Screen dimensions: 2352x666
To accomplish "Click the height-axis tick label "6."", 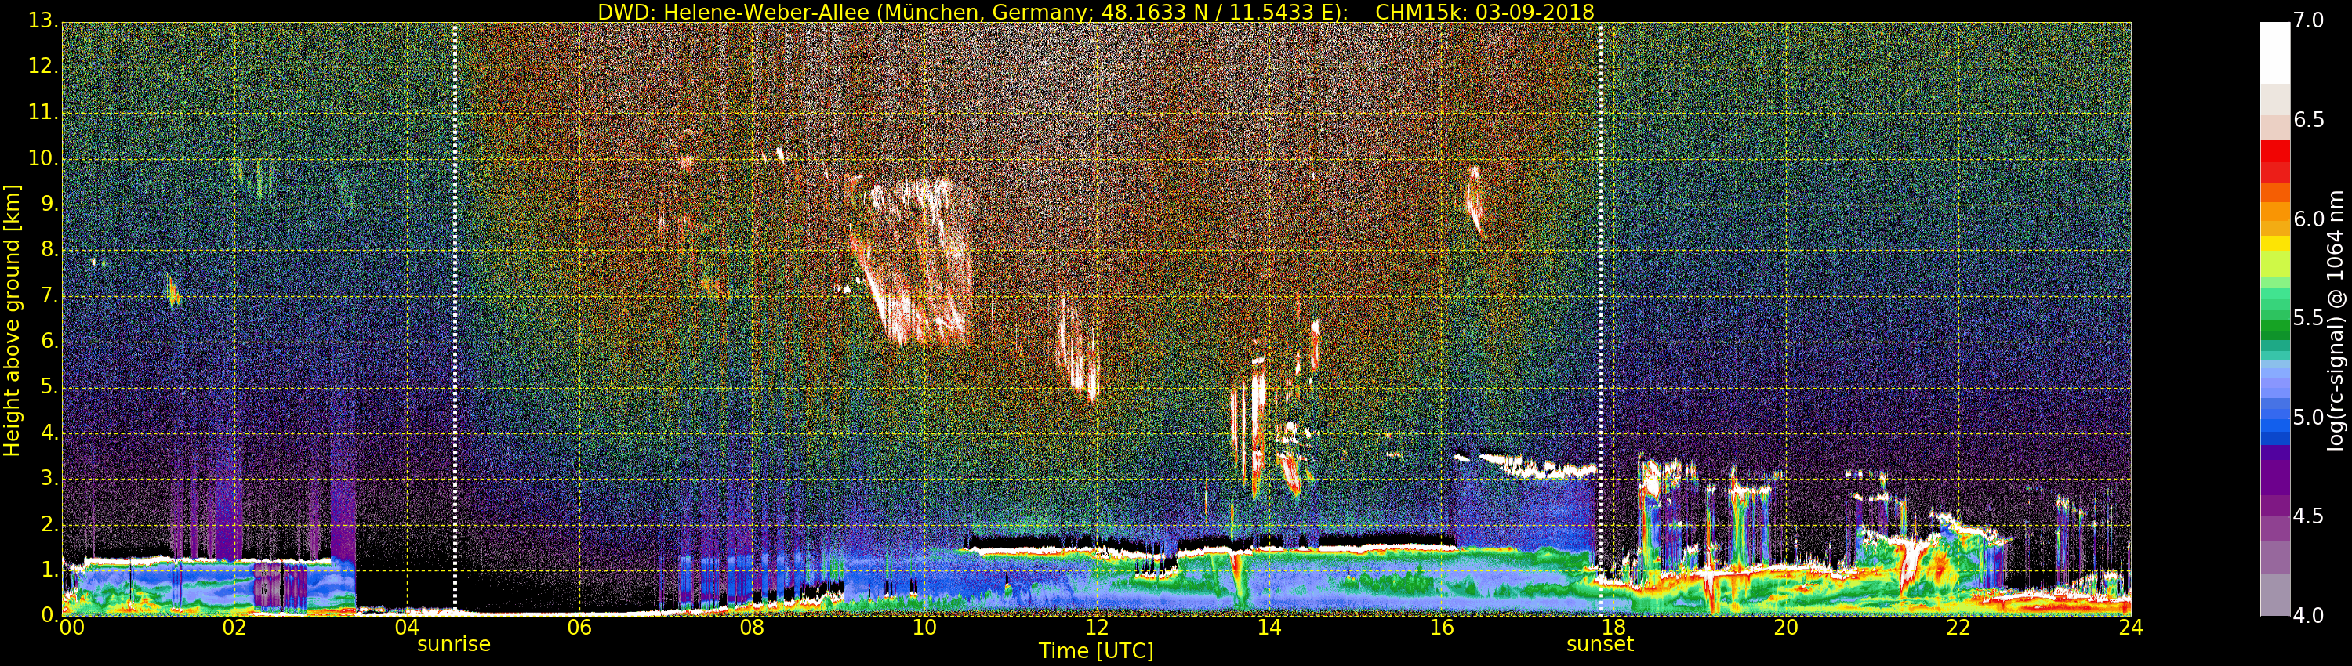I will point(49,341).
